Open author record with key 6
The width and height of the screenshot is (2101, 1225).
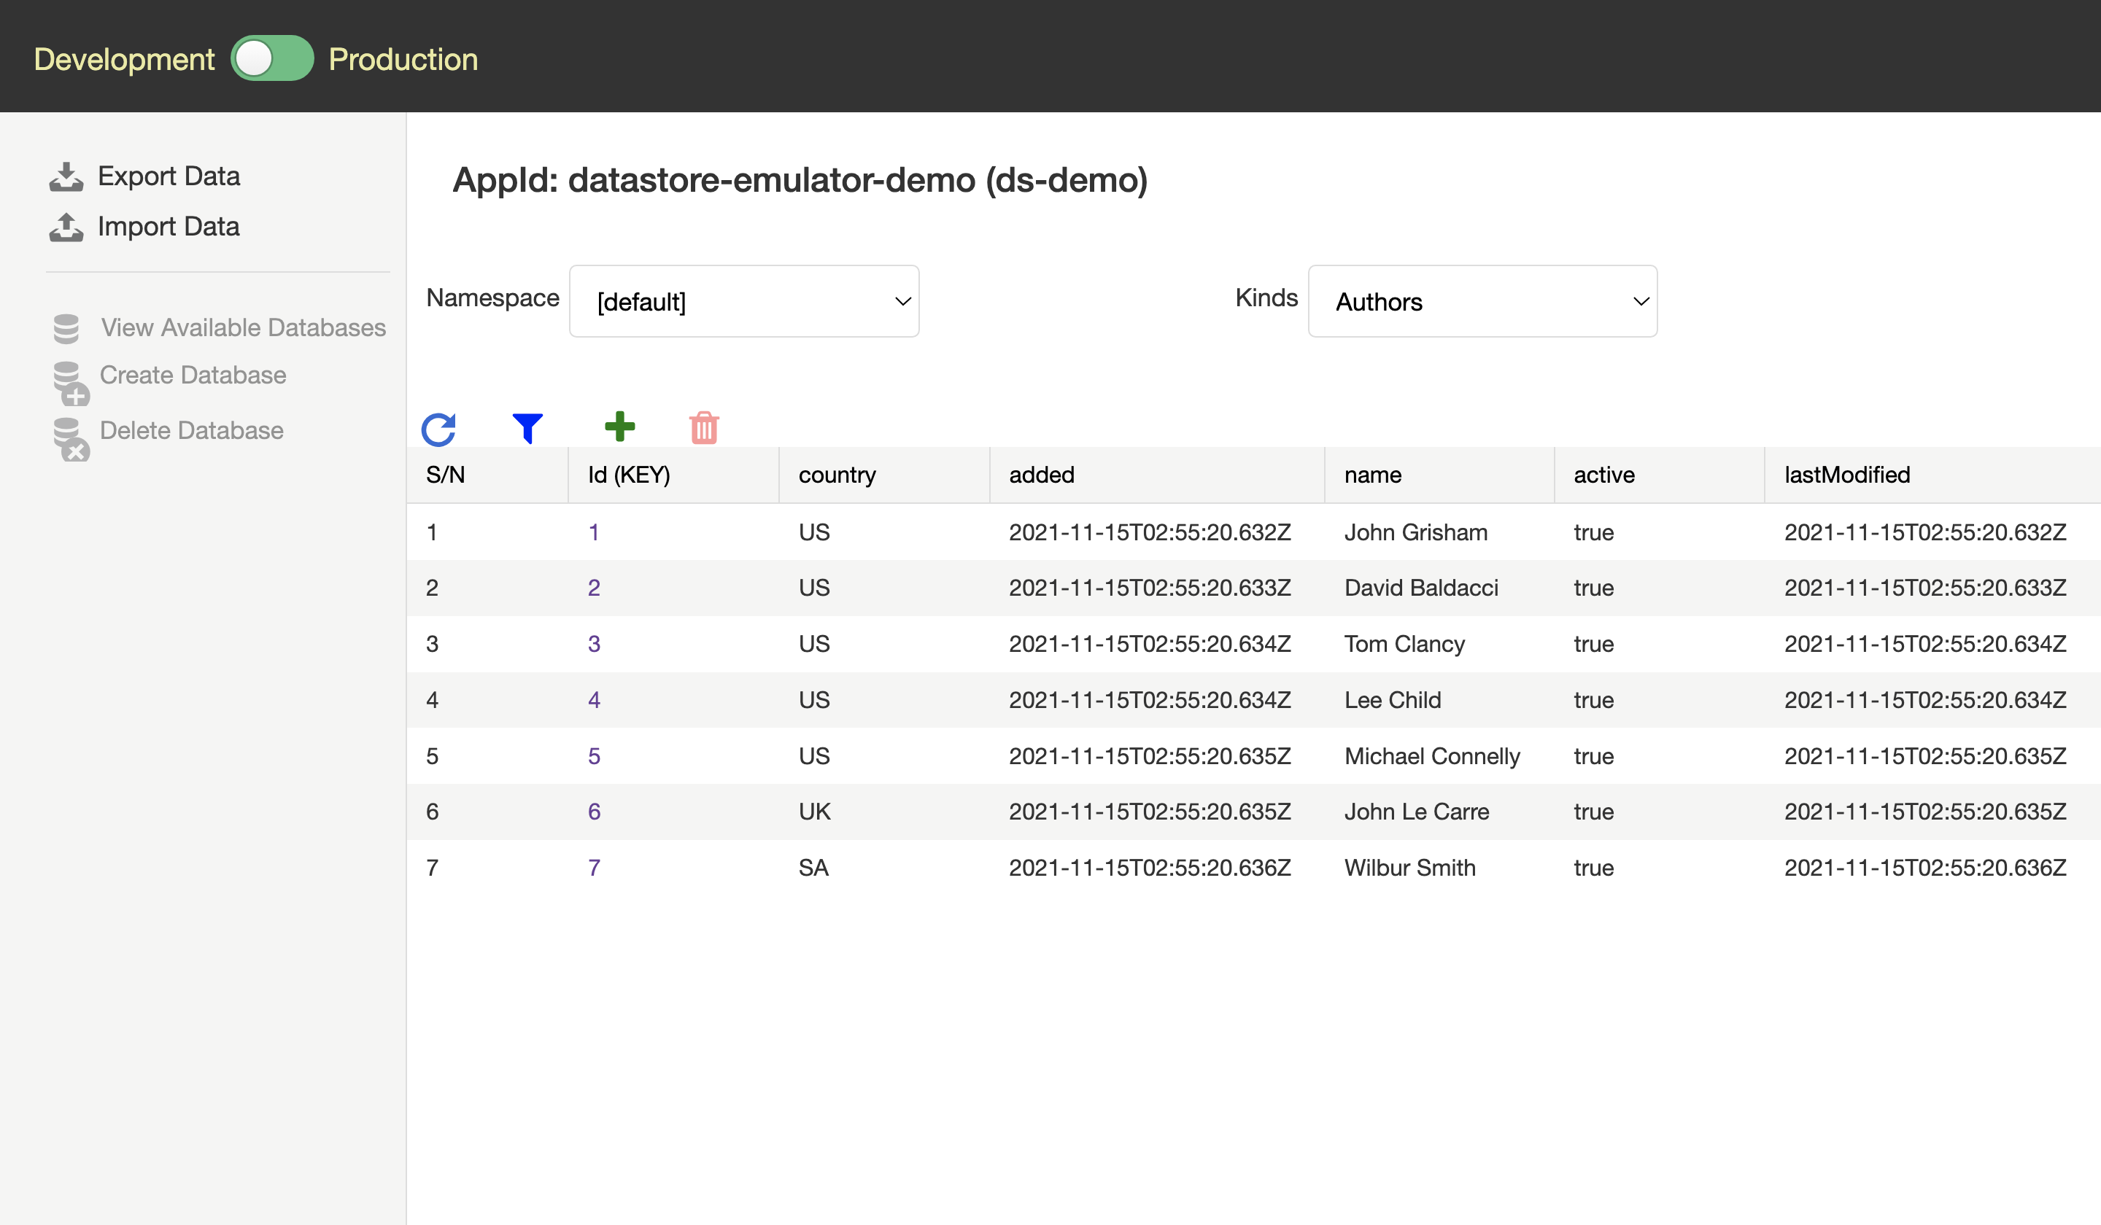(x=594, y=811)
